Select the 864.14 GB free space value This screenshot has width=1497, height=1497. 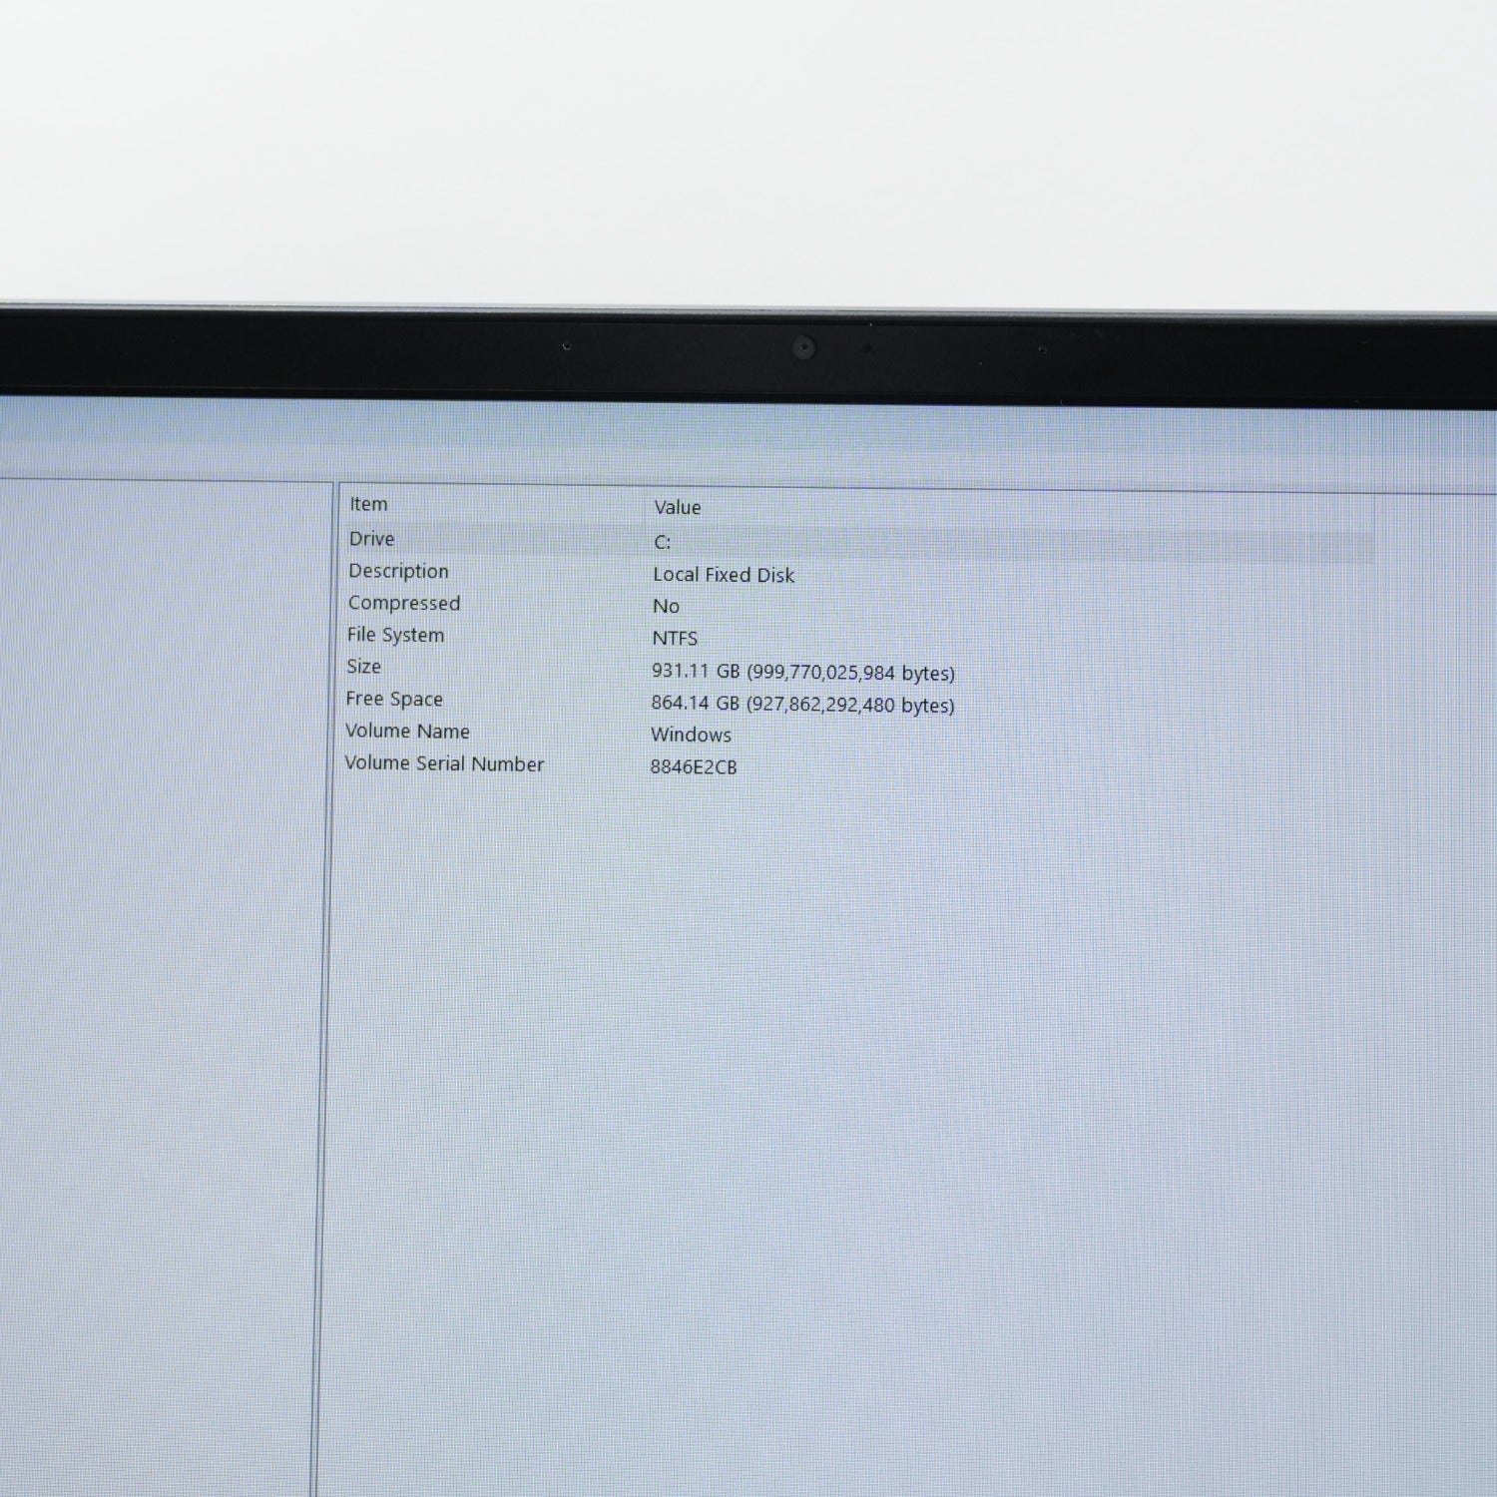(802, 704)
